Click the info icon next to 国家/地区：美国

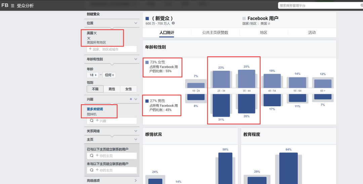(269, 23)
